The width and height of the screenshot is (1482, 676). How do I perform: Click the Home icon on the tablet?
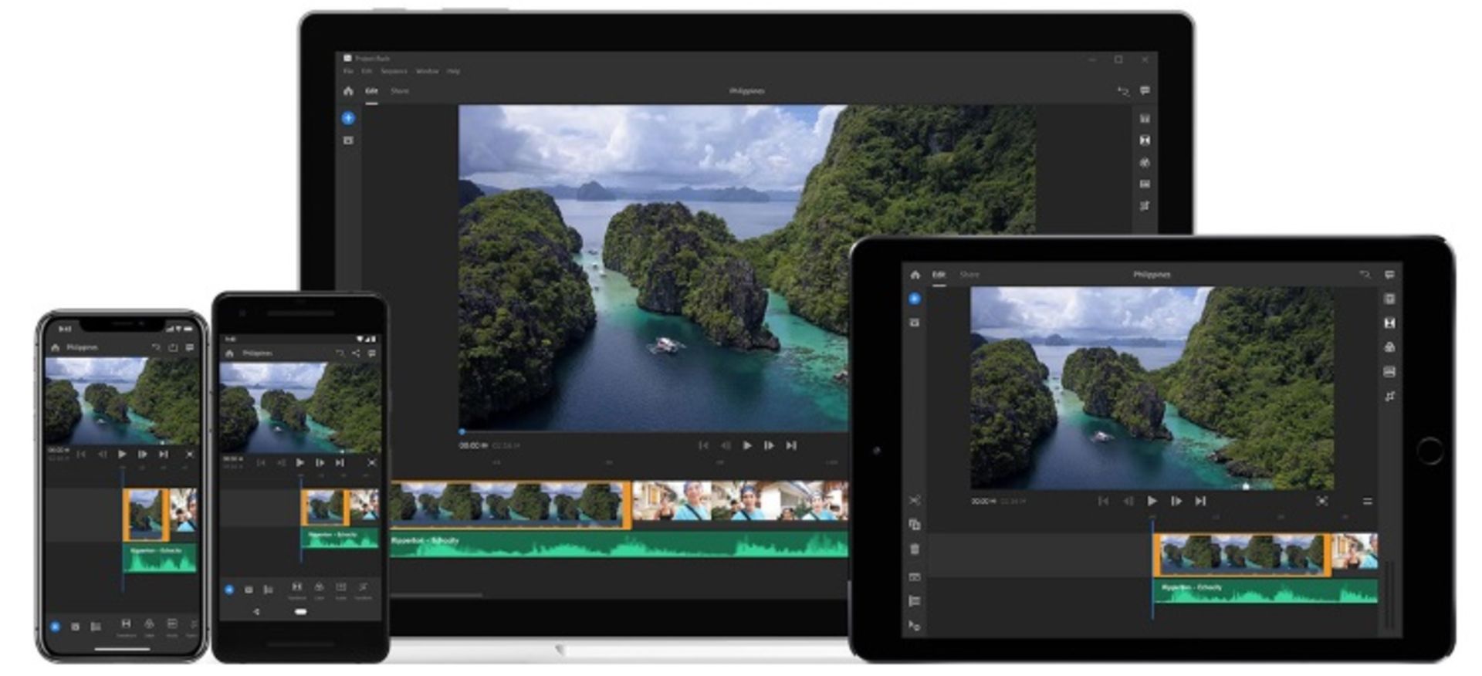(915, 275)
